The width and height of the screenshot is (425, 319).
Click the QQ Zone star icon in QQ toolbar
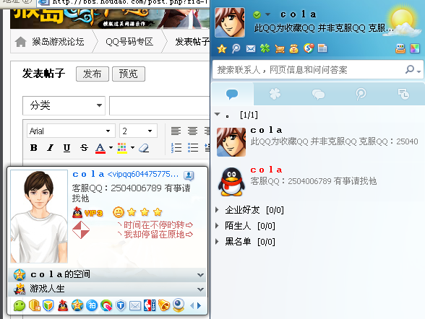click(x=222, y=49)
